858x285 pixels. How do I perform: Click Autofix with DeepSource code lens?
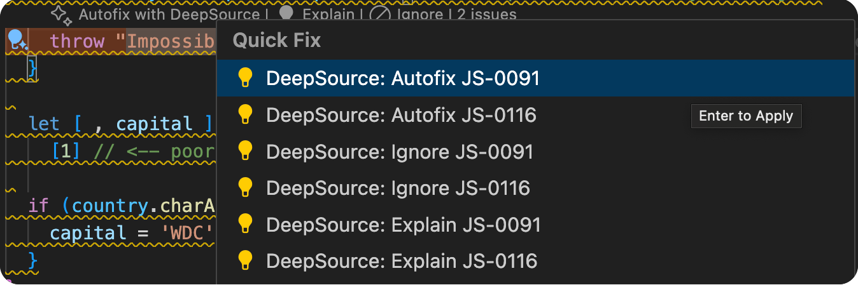tap(169, 14)
